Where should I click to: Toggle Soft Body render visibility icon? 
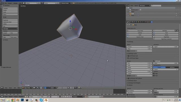tap(176, 31)
